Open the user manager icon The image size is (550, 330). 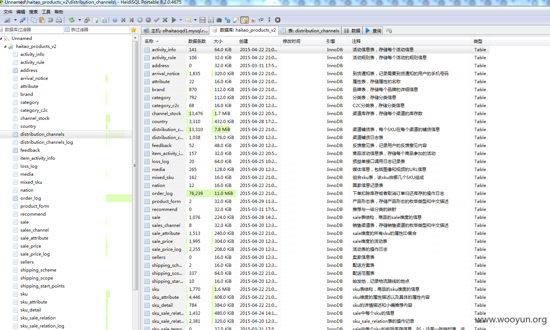click(87, 20)
